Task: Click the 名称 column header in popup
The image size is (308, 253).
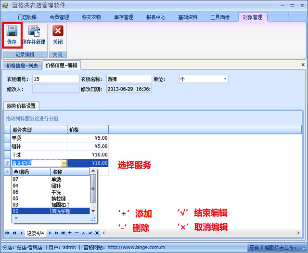Action: 70,172
